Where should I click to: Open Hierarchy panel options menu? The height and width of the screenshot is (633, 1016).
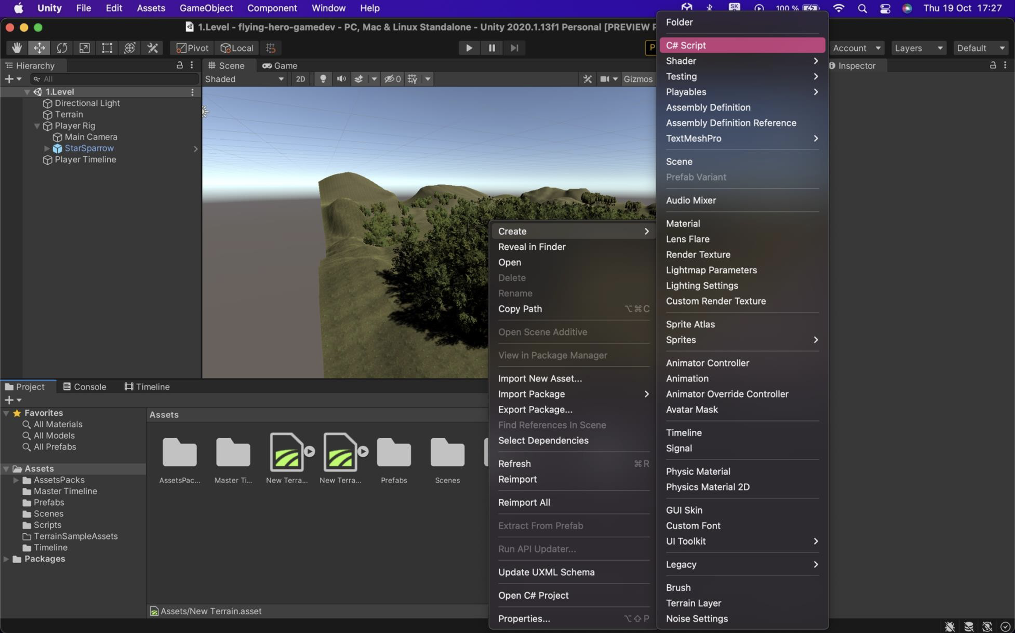pyautogui.click(x=192, y=65)
